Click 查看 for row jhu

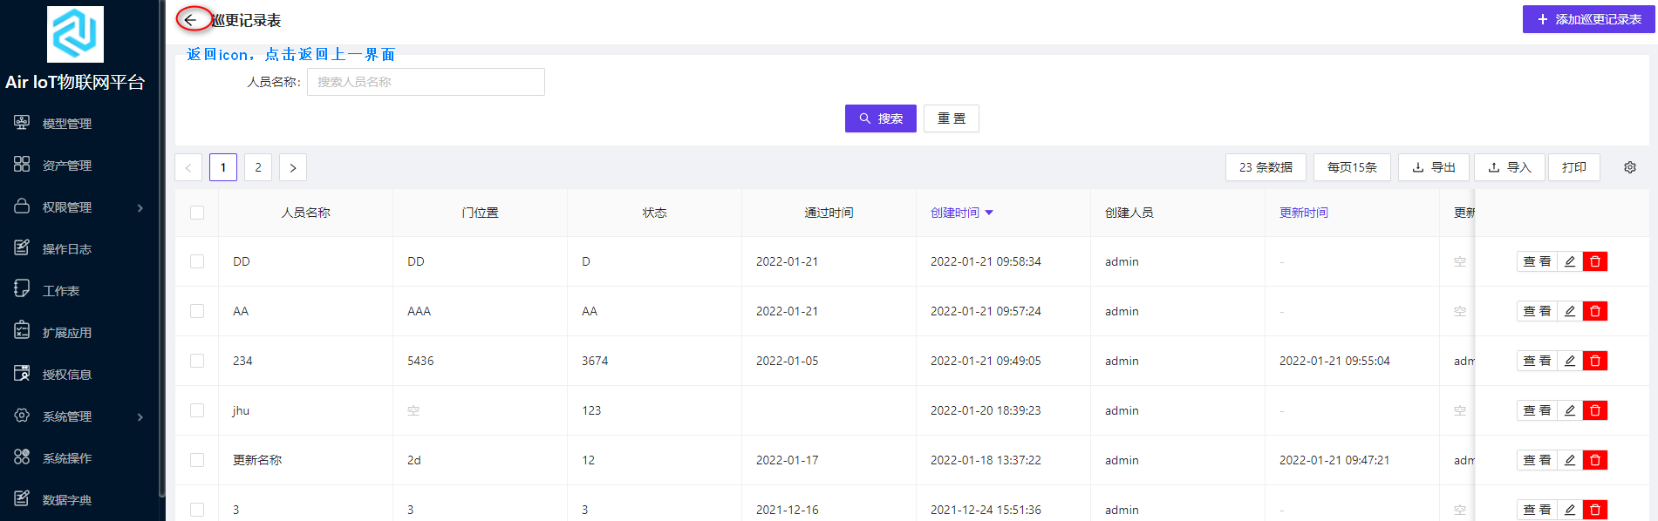tap(1537, 410)
